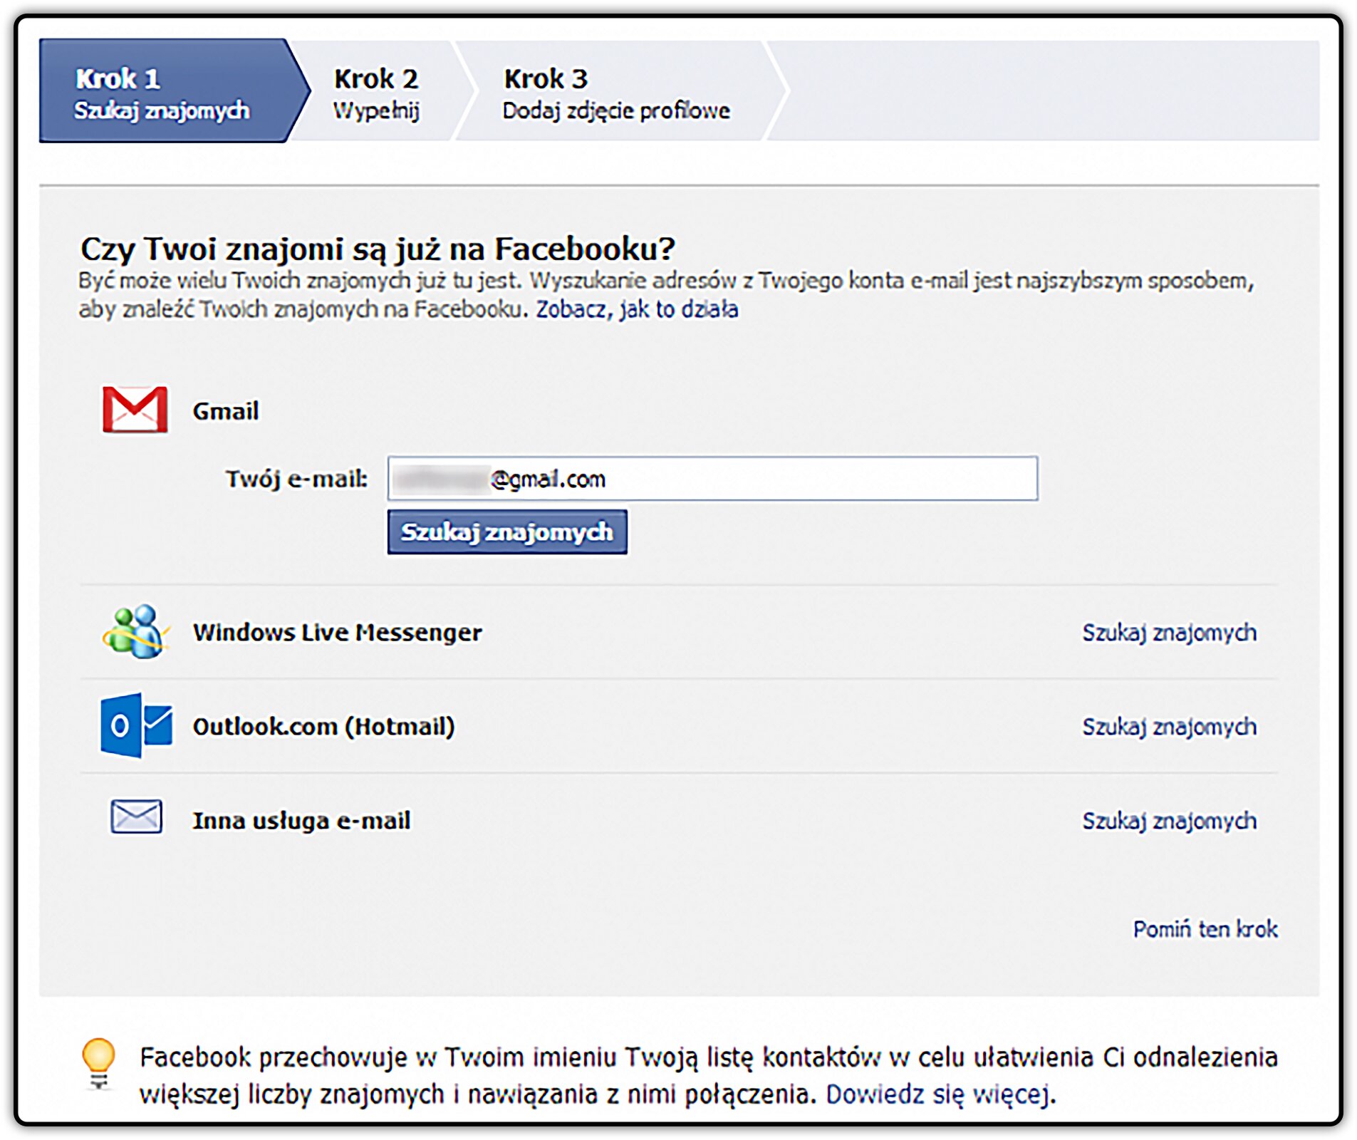1357x1140 pixels.
Task: Click the Twój e-mail field label
Action: (x=296, y=479)
